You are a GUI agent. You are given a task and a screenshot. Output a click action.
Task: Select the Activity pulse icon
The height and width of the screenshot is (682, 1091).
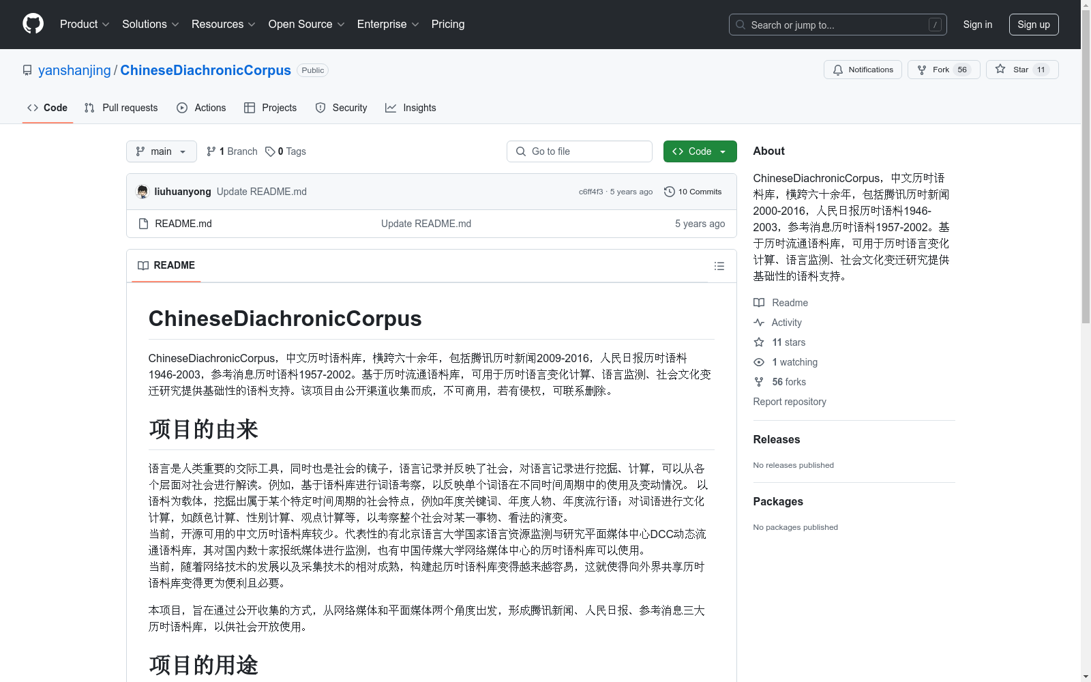(x=759, y=323)
